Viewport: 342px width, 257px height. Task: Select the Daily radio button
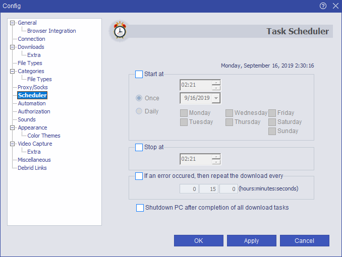[139, 111]
